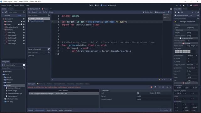Toggle visibility of Player node
201x113 pixels.
tap(24, 24)
